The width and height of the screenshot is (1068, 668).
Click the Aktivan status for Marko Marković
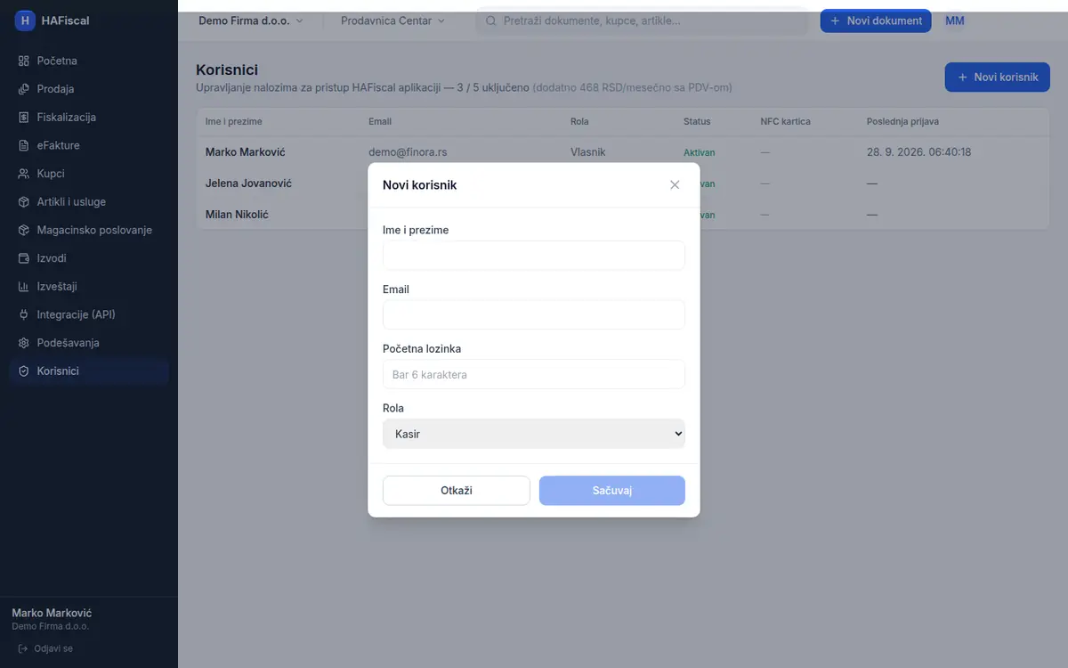[700, 152]
